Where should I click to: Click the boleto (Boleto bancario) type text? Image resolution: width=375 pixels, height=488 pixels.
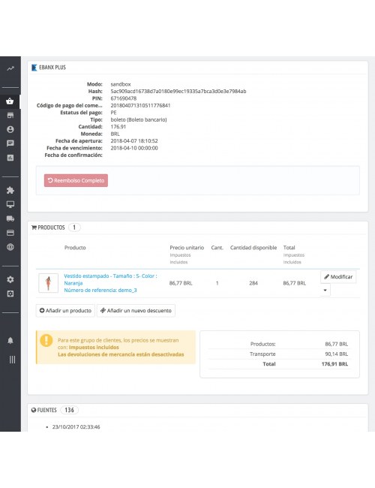[x=139, y=119]
